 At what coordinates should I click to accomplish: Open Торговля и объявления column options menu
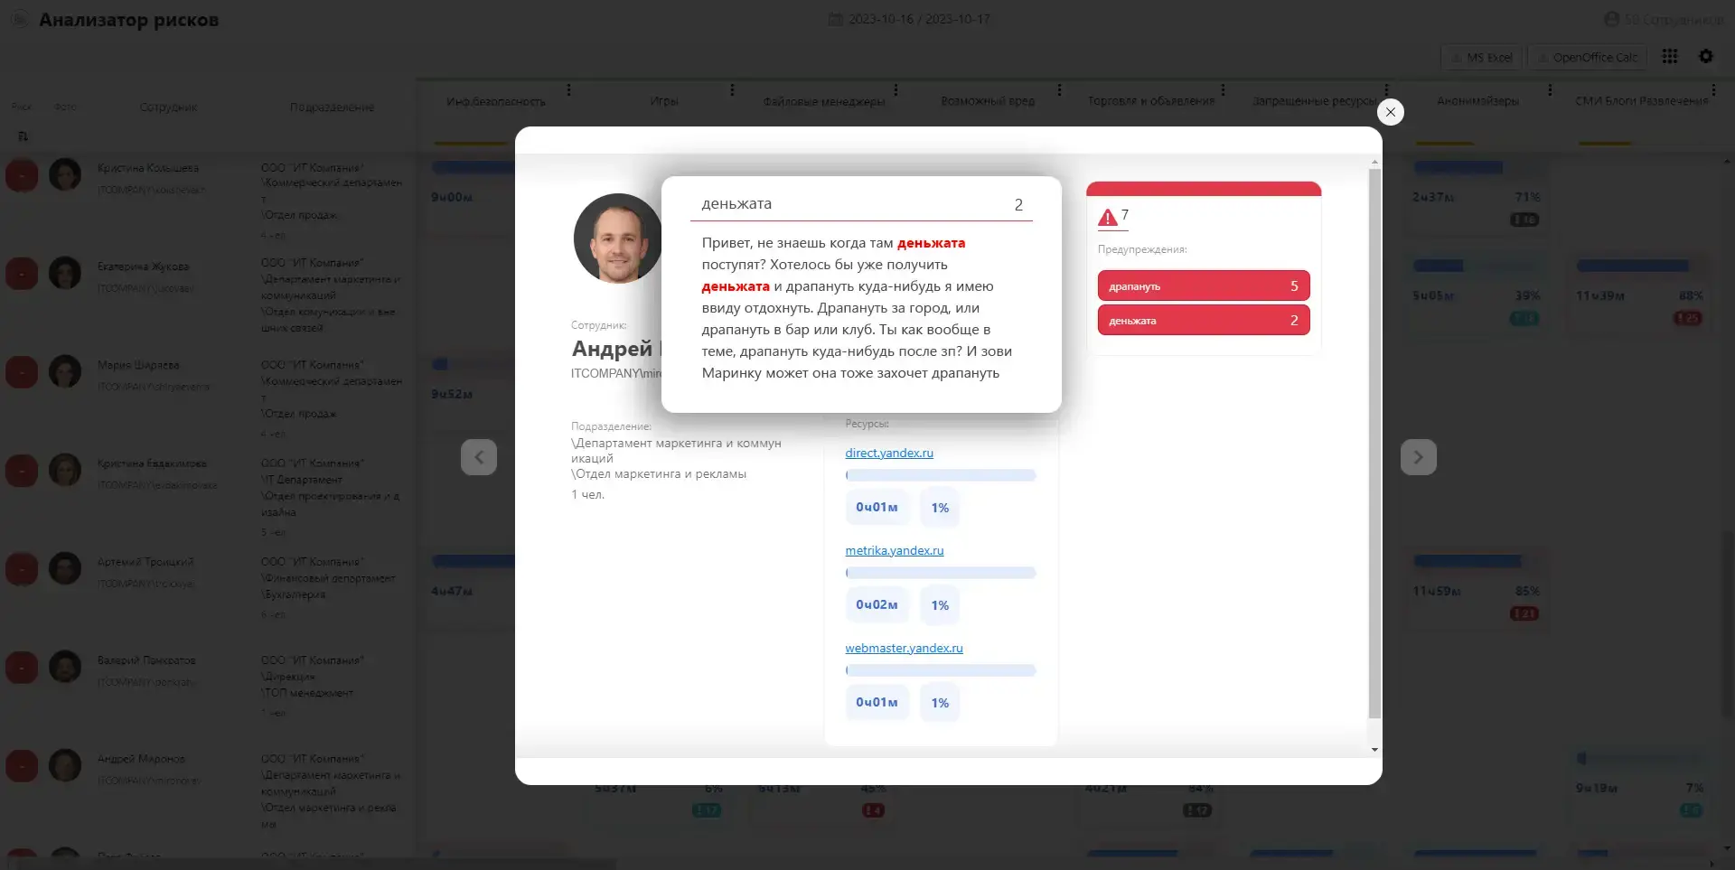[x=1223, y=89]
